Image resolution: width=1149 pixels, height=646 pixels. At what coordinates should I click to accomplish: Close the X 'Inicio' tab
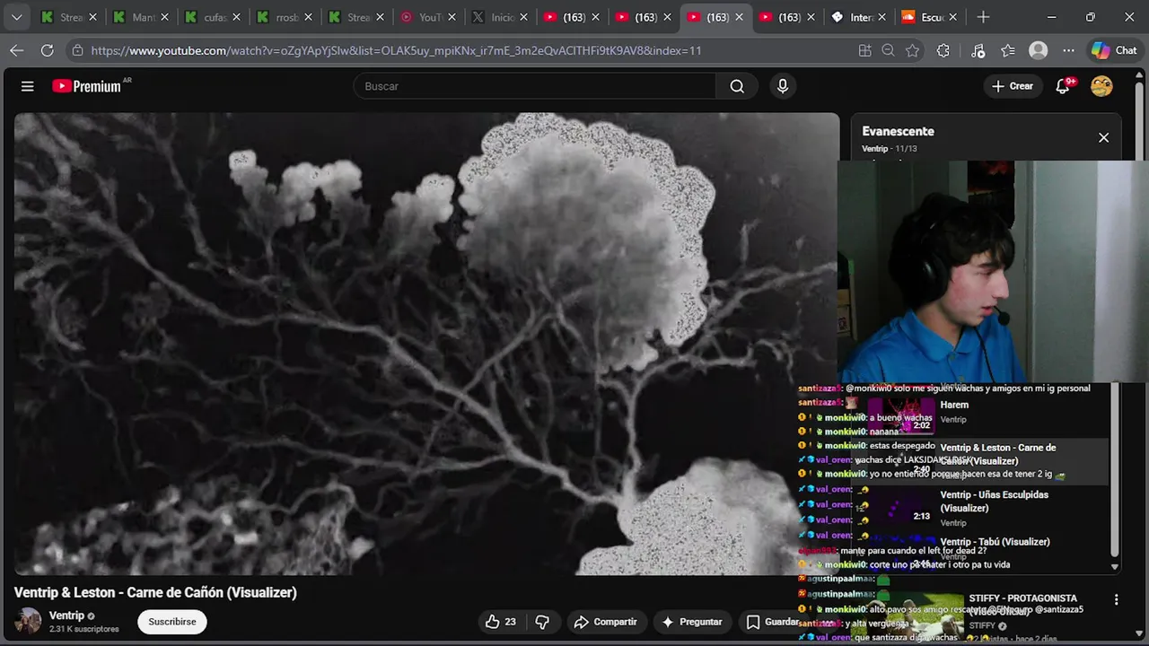point(523,17)
